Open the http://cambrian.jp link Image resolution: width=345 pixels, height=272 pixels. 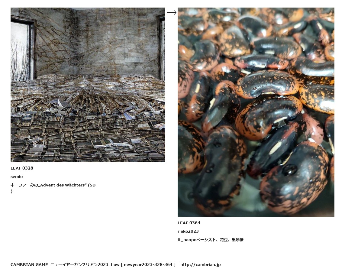(200, 265)
